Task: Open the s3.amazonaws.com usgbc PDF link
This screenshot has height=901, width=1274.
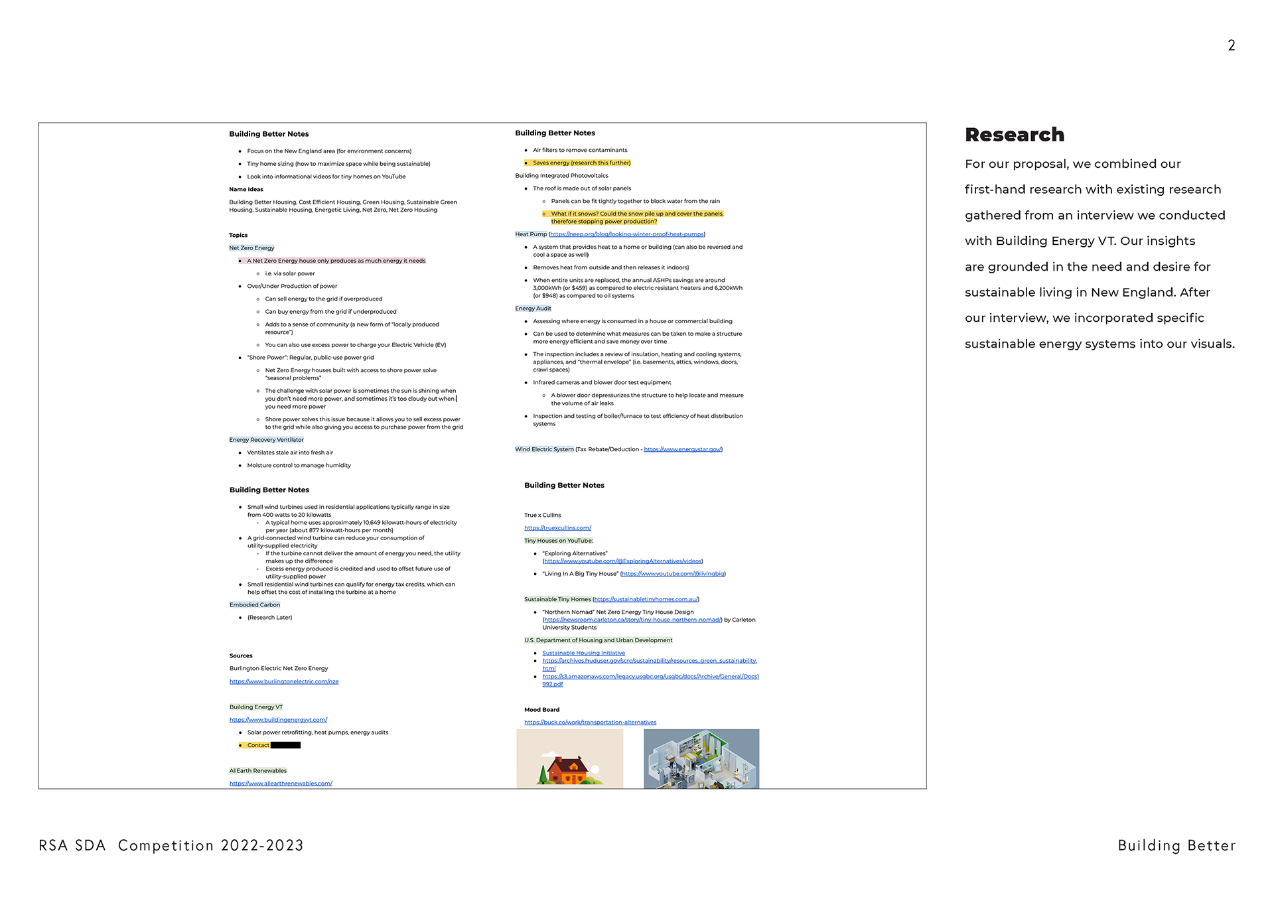Action: tap(650, 677)
